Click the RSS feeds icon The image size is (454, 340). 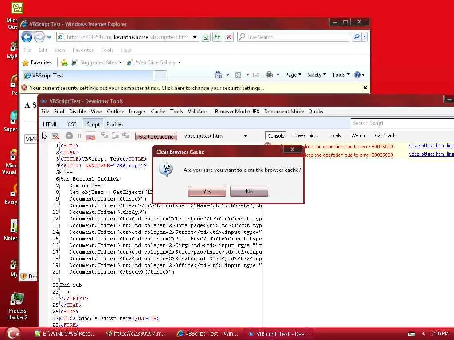(x=238, y=75)
